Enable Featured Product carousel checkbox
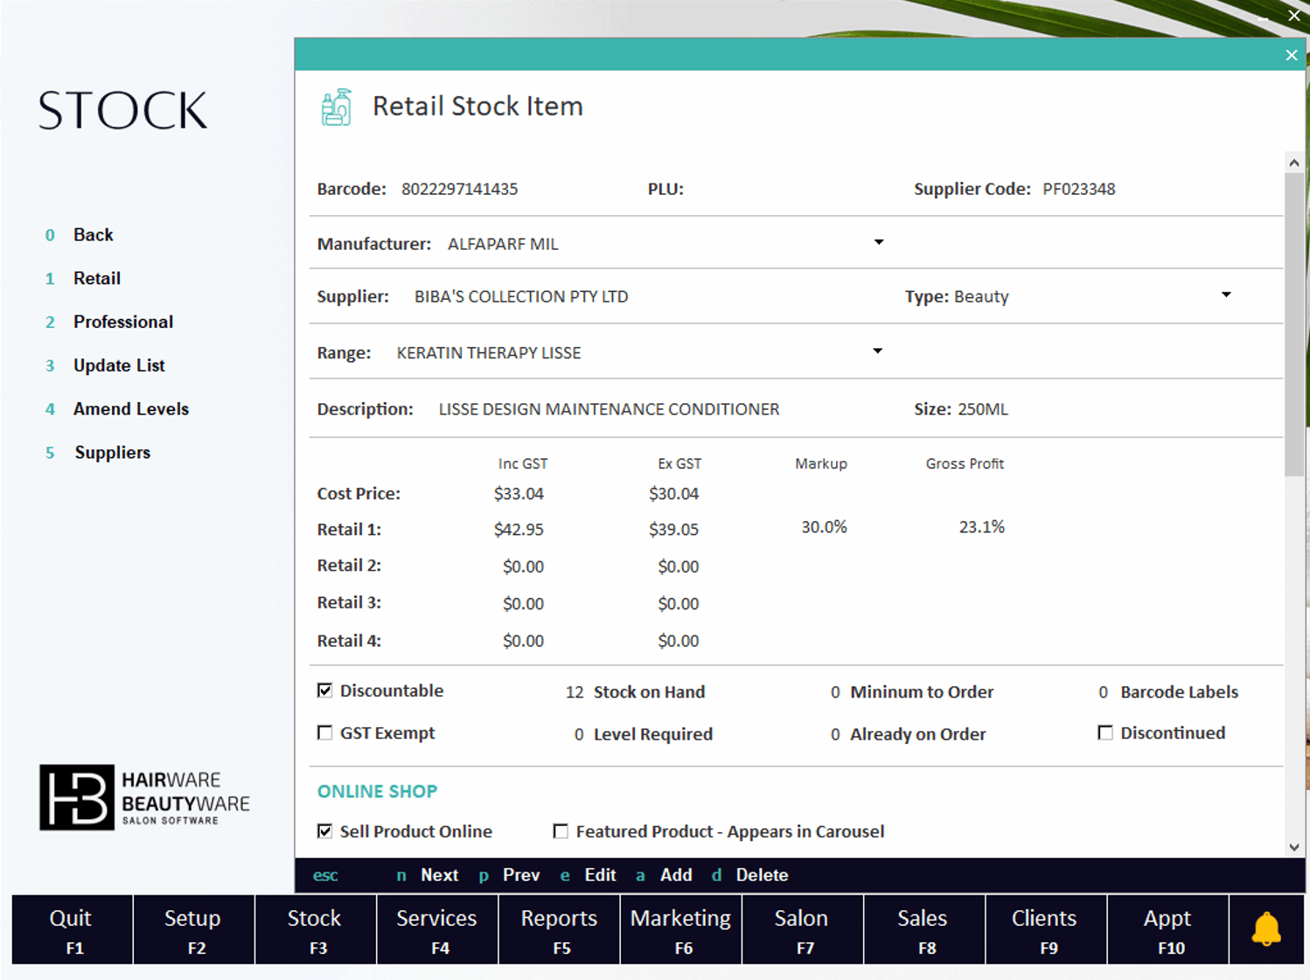Viewport: 1310px width, 980px height. coord(561,831)
